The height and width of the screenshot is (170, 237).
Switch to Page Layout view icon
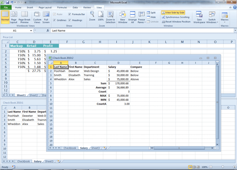pos(14,14)
